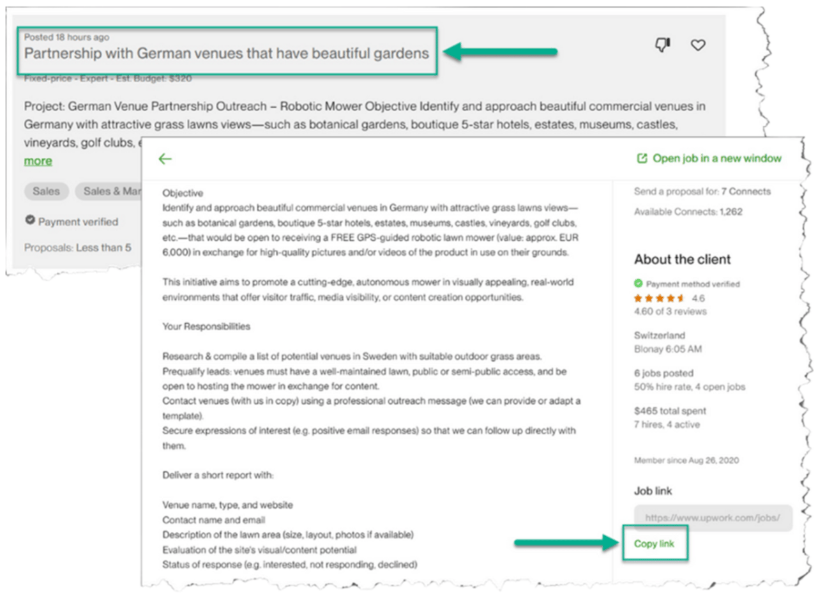Select the Sales & Marketing tag
Image resolution: width=825 pixels, height=614 pixels.
[109, 191]
